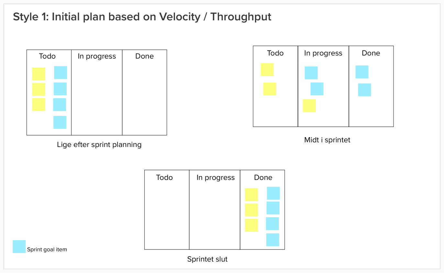Click the 'Sprintet slut' caption
Screen dimensions: 444x273
pyautogui.click(x=207, y=259)
